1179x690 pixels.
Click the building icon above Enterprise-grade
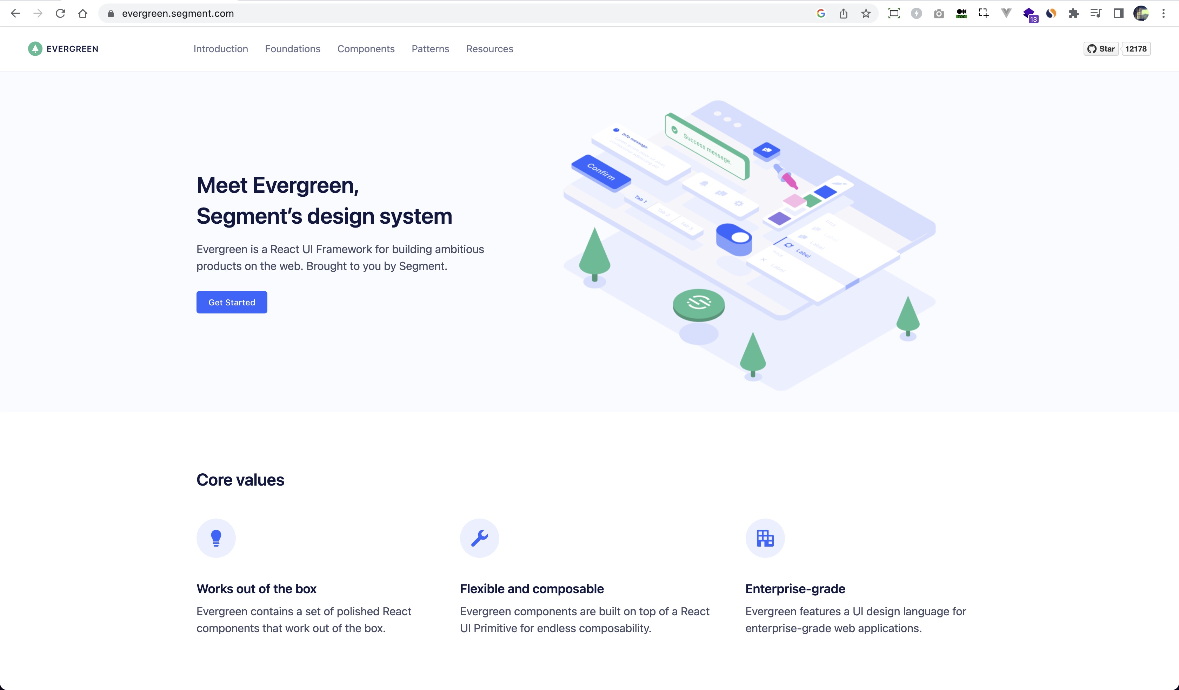(x=765, y=538)
